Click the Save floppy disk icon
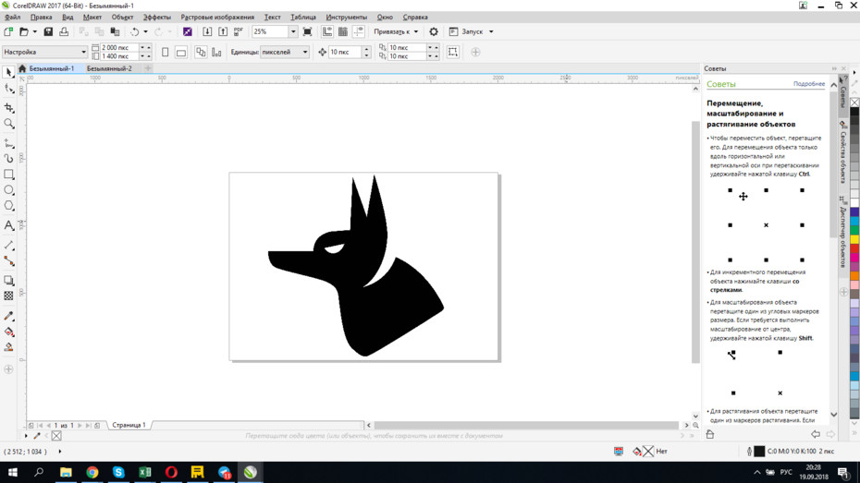 click(48, 31)
